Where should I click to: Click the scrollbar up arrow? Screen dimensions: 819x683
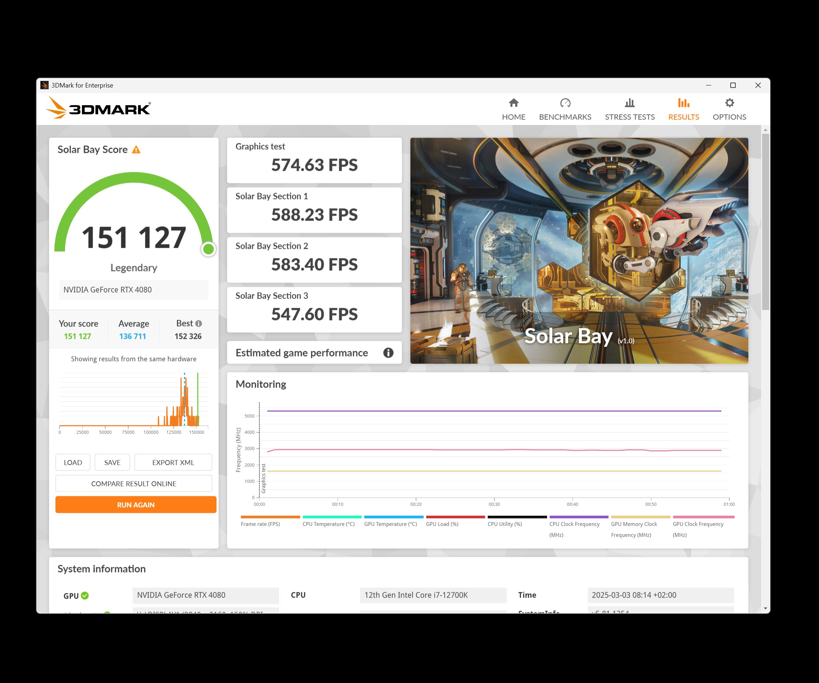click(766, 130)
